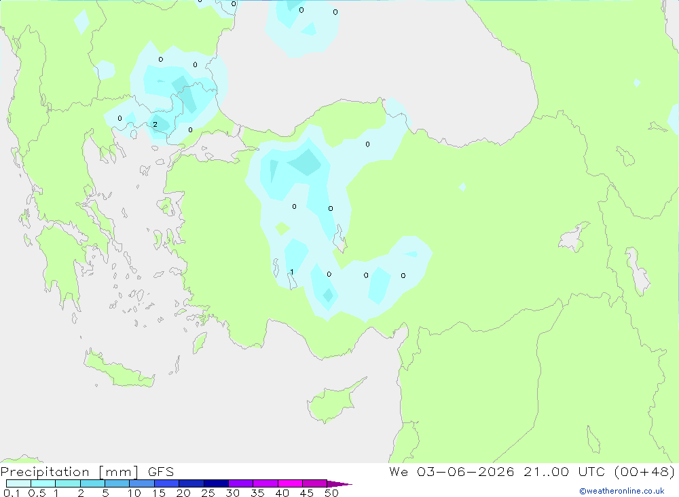Click the 1–2 mm legend color swatch

pos(67,483)
